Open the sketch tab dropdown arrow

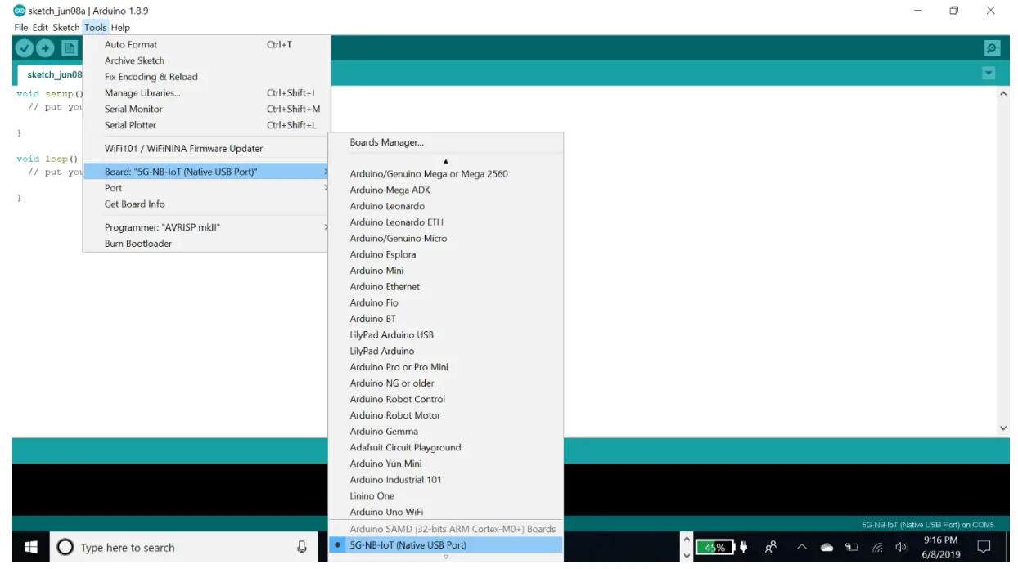point(988,73)
